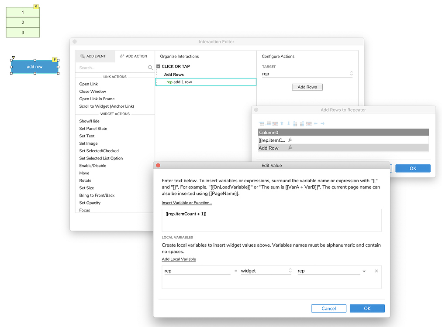Click the magnifier search icon in Interaction Editor

150,68
